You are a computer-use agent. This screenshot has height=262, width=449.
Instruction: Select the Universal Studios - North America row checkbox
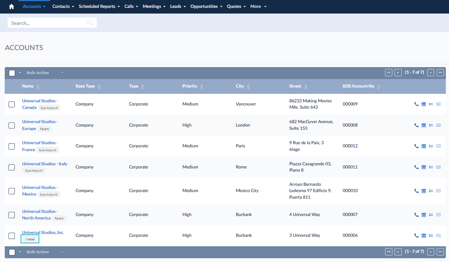pos(12,215)
